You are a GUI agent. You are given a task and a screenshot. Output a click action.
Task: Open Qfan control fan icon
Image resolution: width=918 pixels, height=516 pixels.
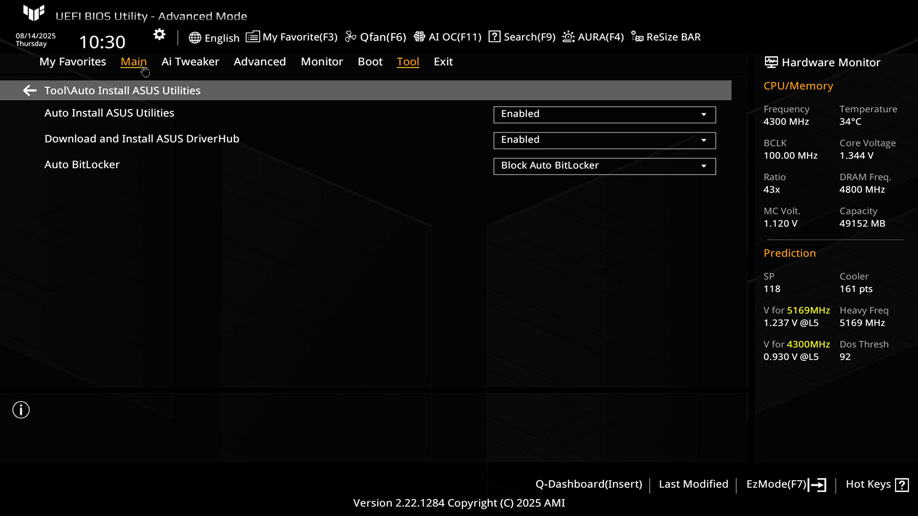[350, 37]
